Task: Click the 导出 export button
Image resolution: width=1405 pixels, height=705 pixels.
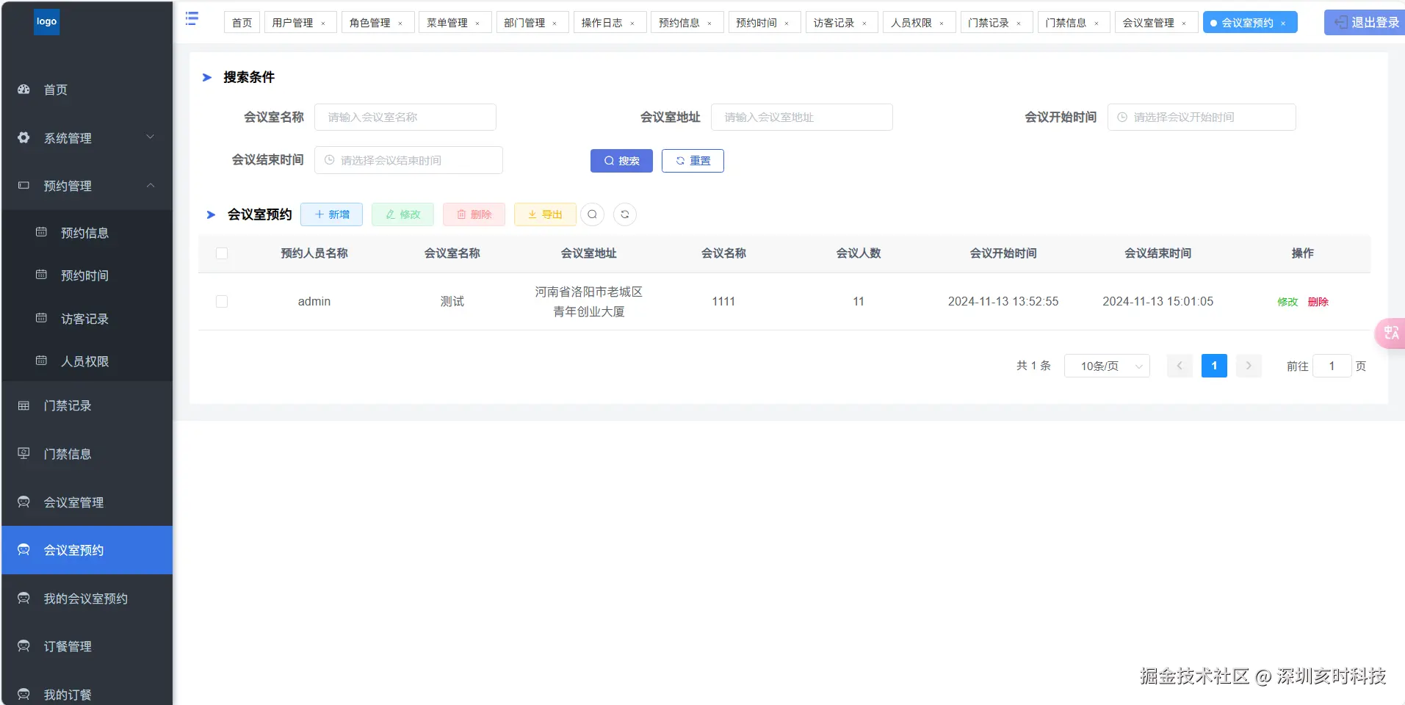Action: [x=545, y=214]
